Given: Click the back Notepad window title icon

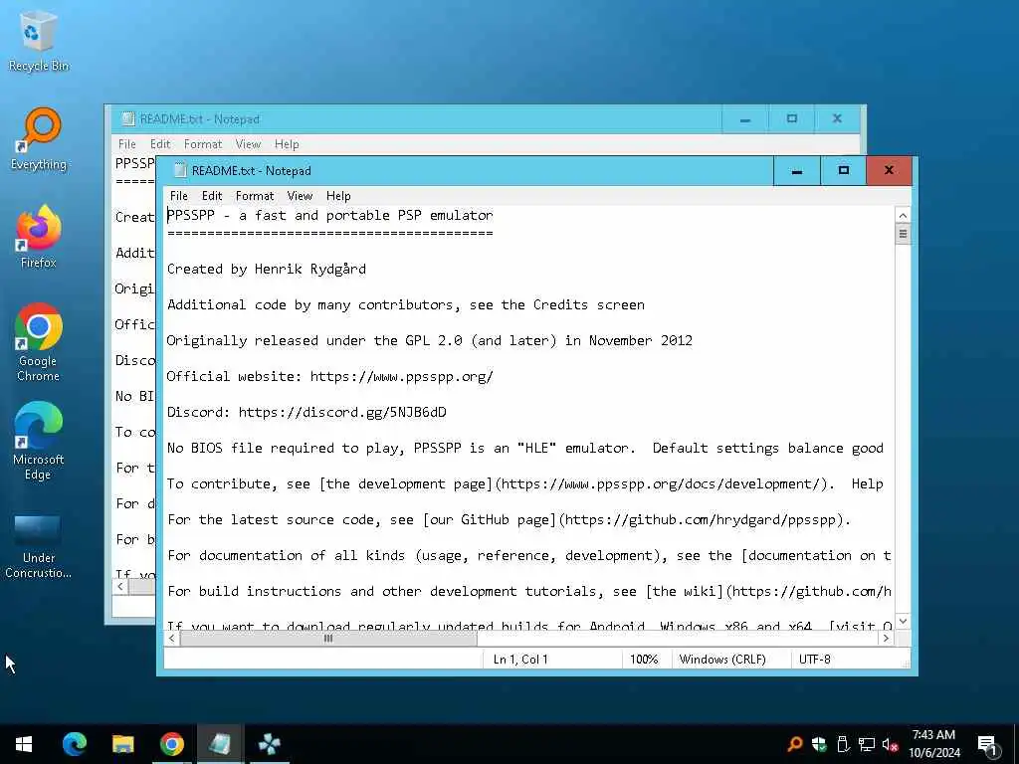Looking at the screenshot, I should [128, 119].
